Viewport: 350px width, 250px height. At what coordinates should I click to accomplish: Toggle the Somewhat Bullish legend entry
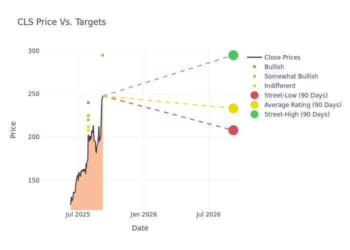coord(282,76)
